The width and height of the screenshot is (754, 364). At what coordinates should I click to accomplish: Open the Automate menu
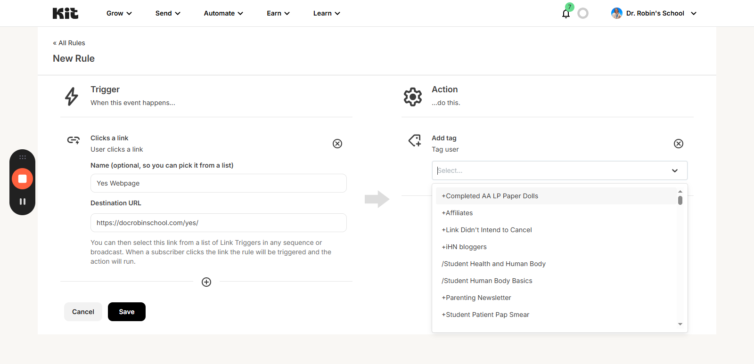pyautogui.click(x=223, y=13)
